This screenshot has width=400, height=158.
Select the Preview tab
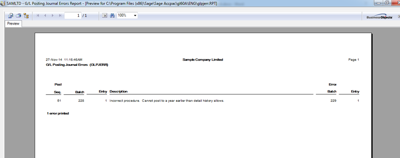click(x=13, y=24)
